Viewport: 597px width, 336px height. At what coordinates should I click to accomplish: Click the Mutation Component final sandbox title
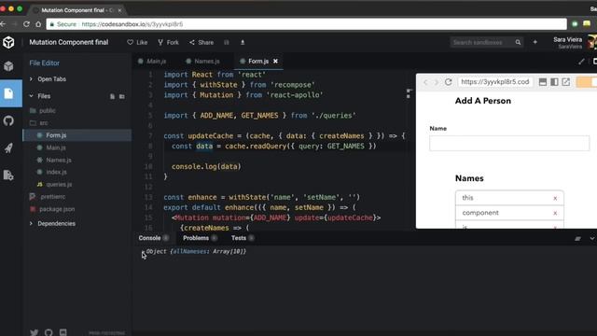point(69,42)
